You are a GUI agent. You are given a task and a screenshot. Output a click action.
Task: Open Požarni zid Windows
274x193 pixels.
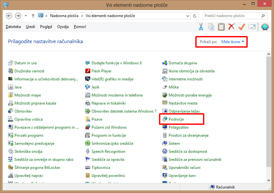[109, 127]
